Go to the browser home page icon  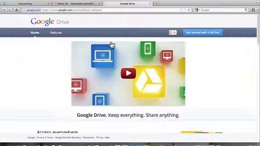coord(17,10)
